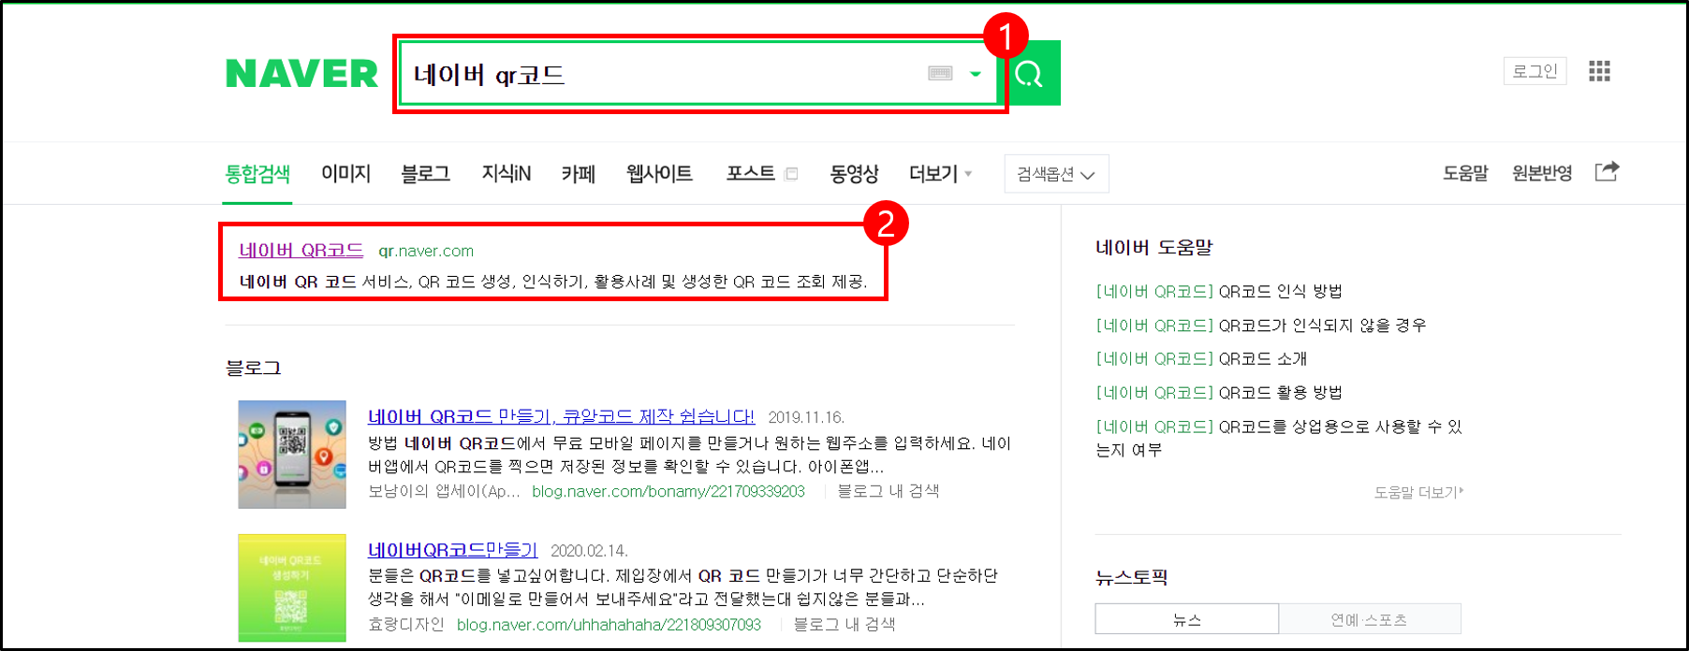Open the on-screen keyboard icon in search box
This screenshot has height=651, width=1689.
click(x=940, y=73)
